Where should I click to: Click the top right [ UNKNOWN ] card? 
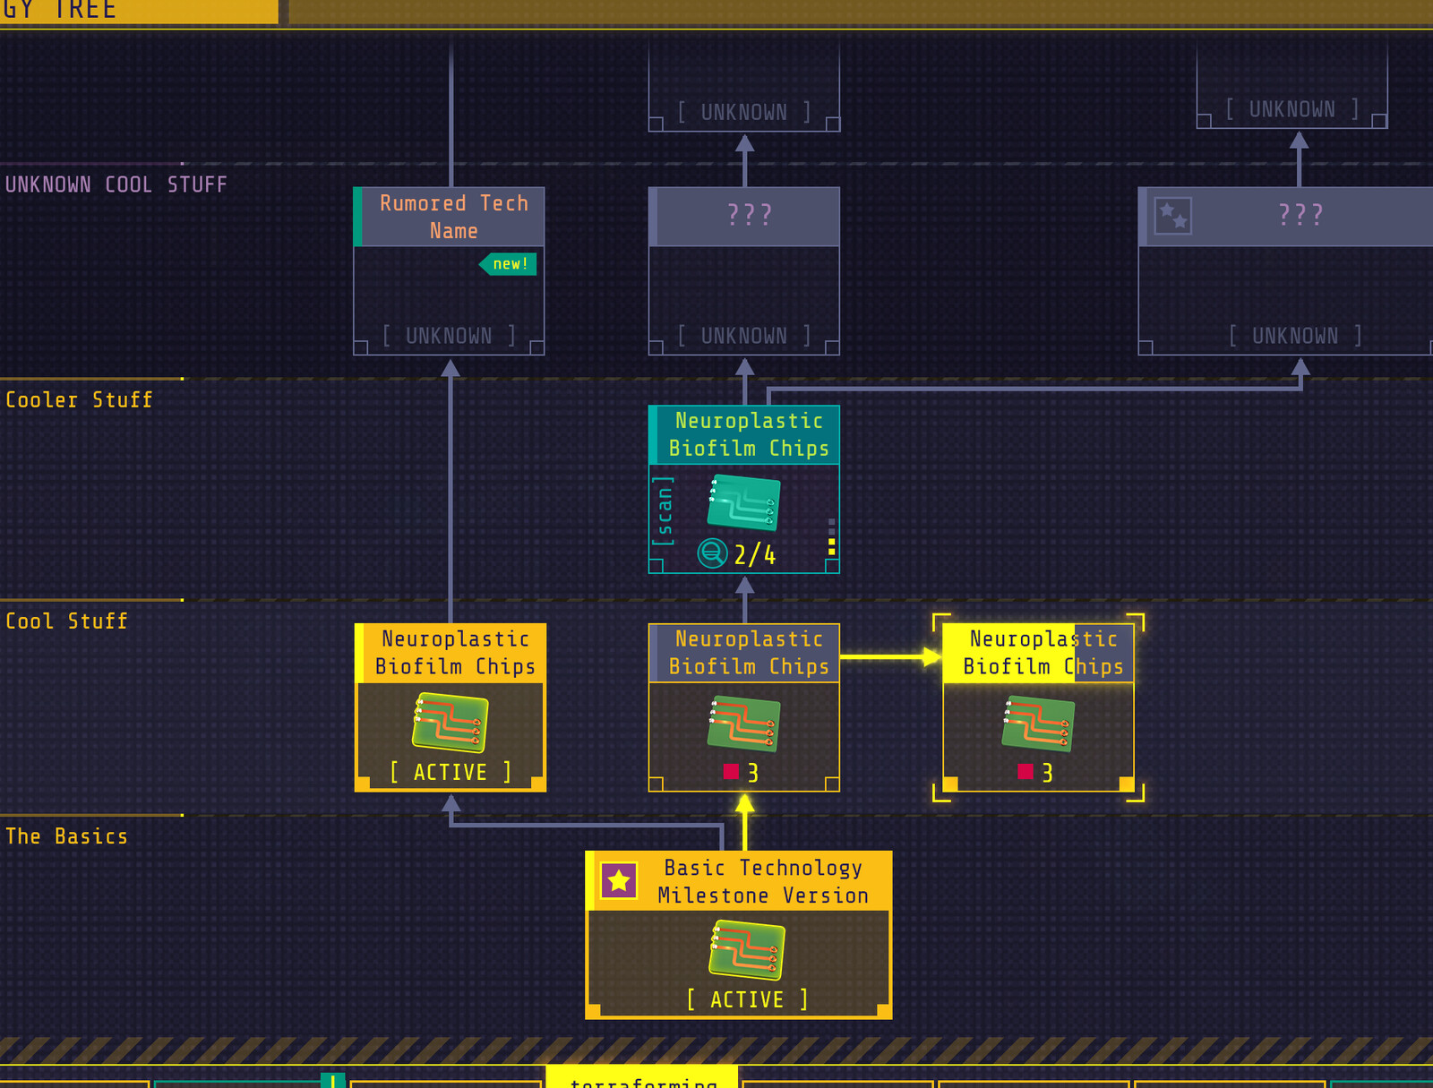point(1292,83)
